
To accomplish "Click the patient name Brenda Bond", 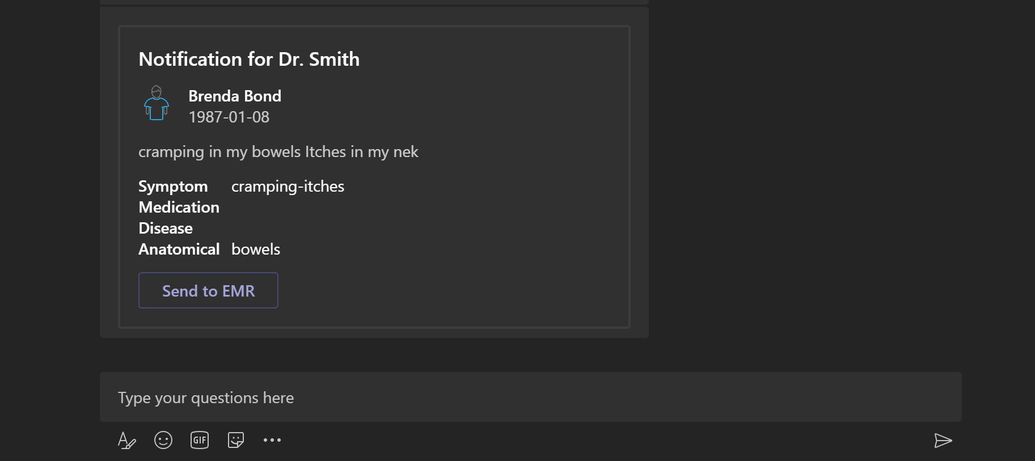I will coord(235,96).
